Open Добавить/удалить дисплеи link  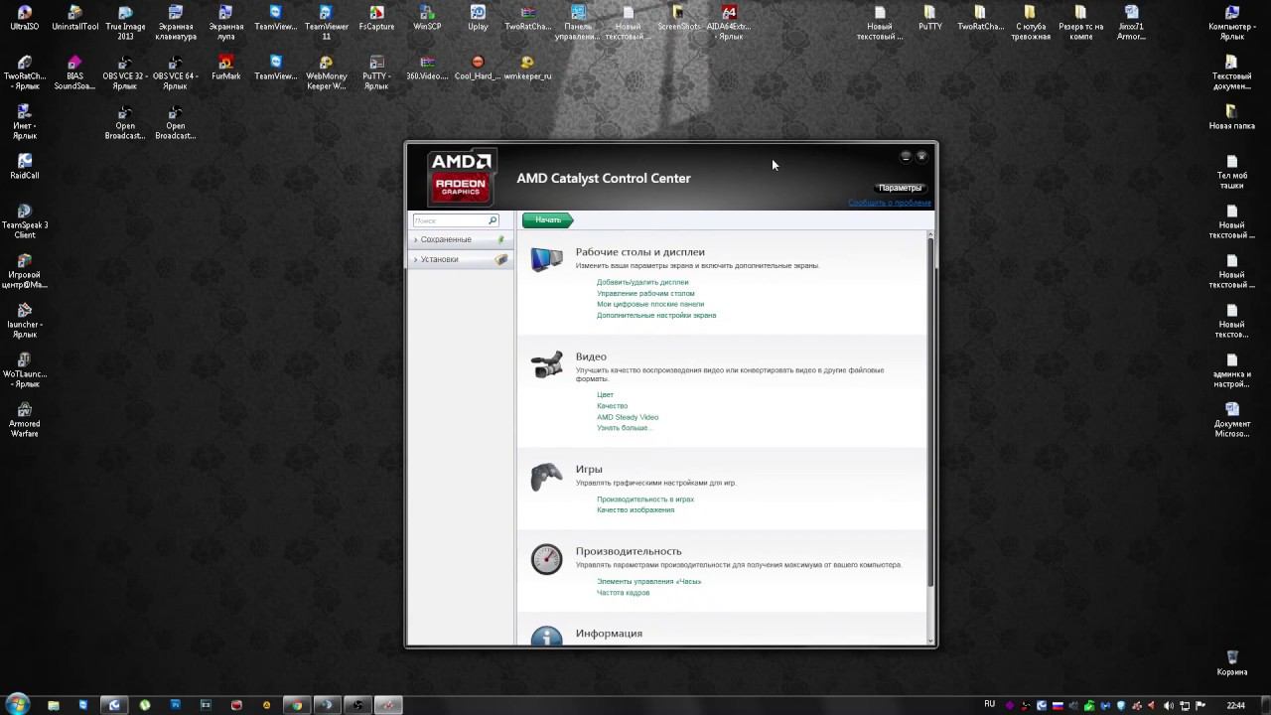[x=642, y=282]
